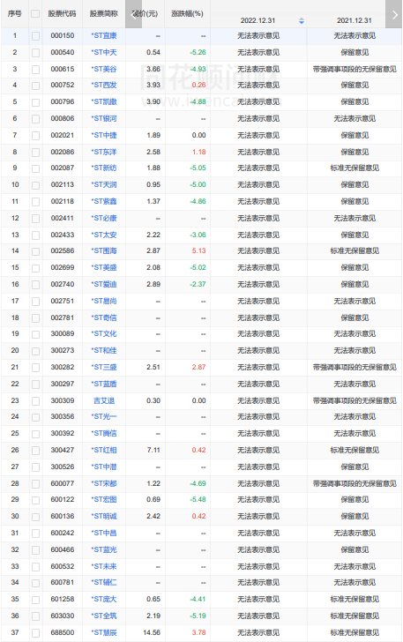403x642 pixels.
Task: Select stock code cell 300309
Action: click(x=63, y=400)
